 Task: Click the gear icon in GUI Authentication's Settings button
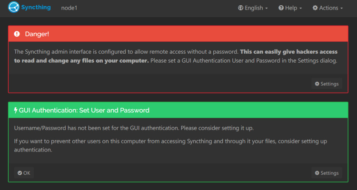[317, 173]
